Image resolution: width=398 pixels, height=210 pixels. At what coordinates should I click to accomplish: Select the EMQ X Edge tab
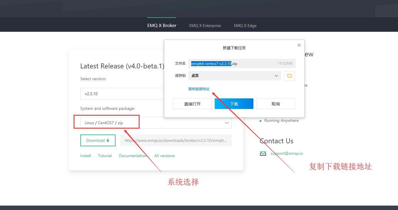point(245,26)
